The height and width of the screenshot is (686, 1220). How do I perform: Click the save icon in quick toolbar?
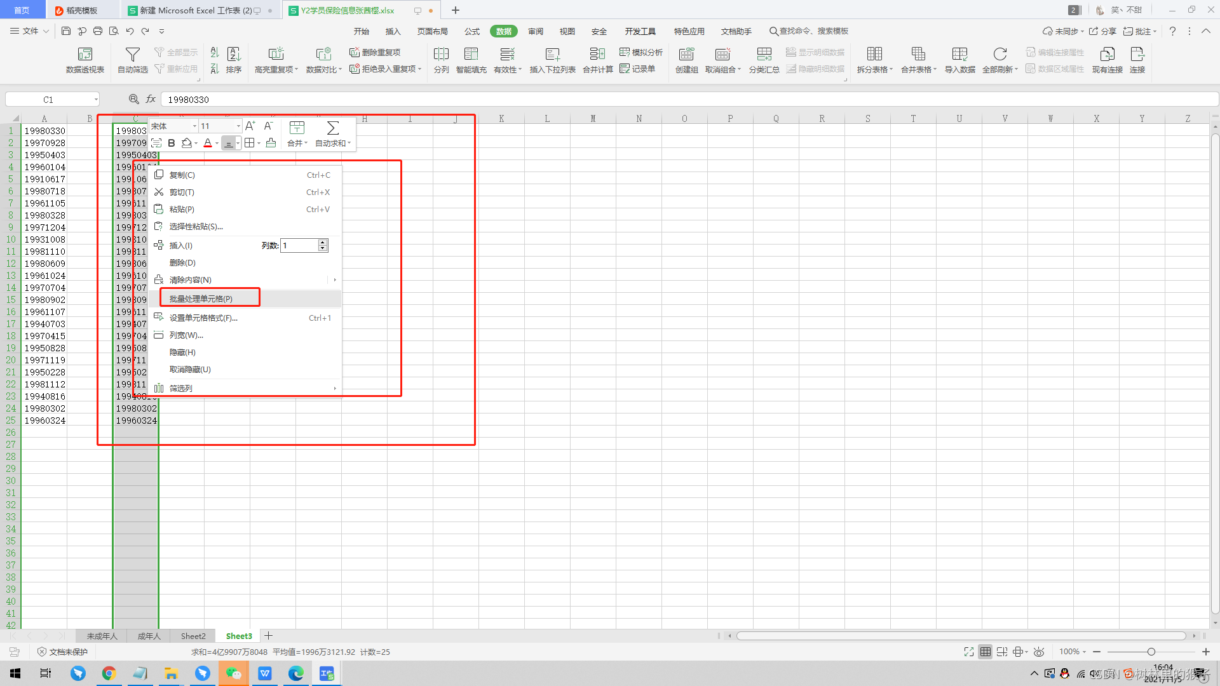pos(66,30)
